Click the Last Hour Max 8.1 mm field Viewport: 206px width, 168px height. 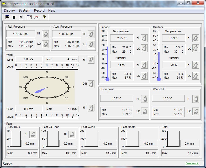22,153
